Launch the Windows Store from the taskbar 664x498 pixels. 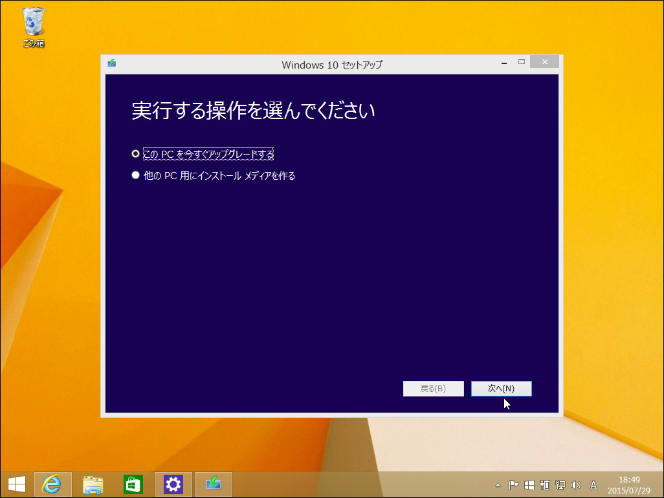click(x=133, y=484)
